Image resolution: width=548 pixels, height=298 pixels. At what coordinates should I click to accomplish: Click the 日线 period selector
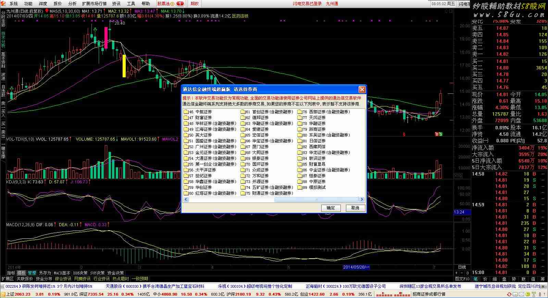point(462,267)
